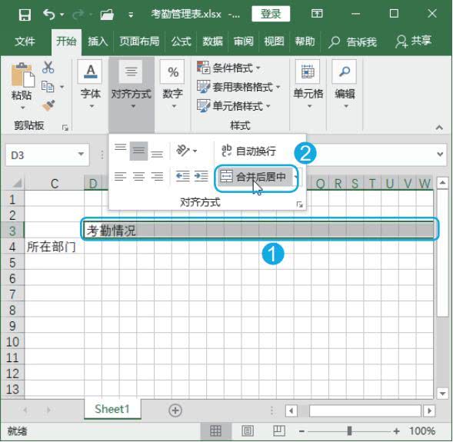The height and width of the screenshot is (442, 453).
Task: Open the copy options dropdown arrow
Action: (62, 87)
